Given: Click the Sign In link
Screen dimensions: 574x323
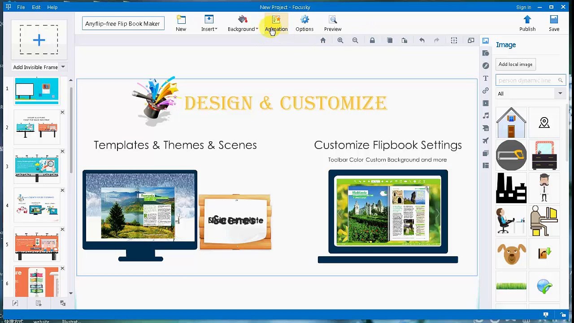Looking at the screenshot, I should point(524,7).
